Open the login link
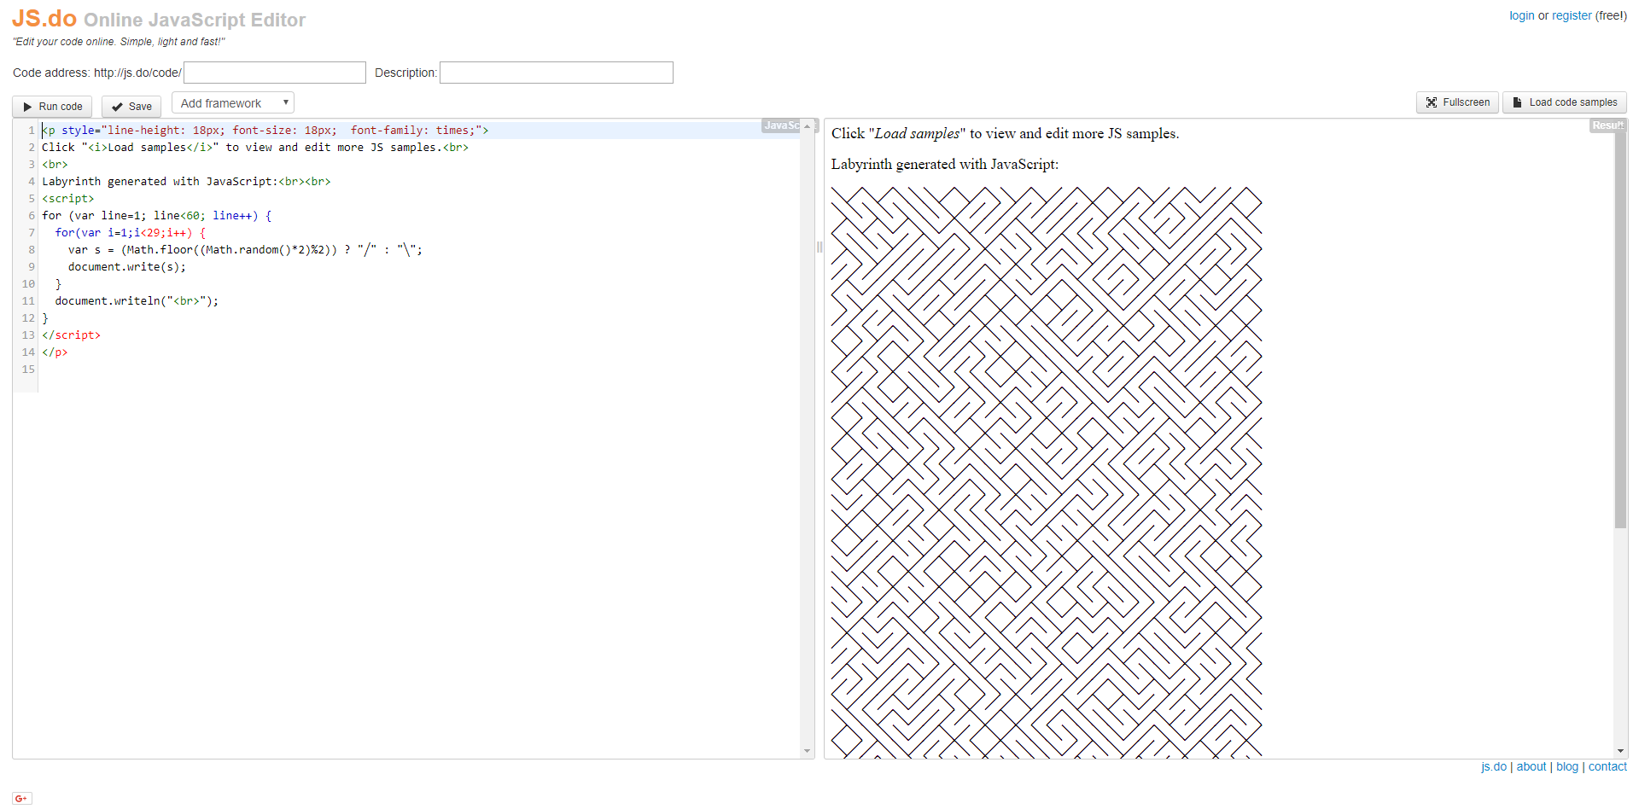The height and width of the screenshot is (809, 1639). tap(1522, 15)
